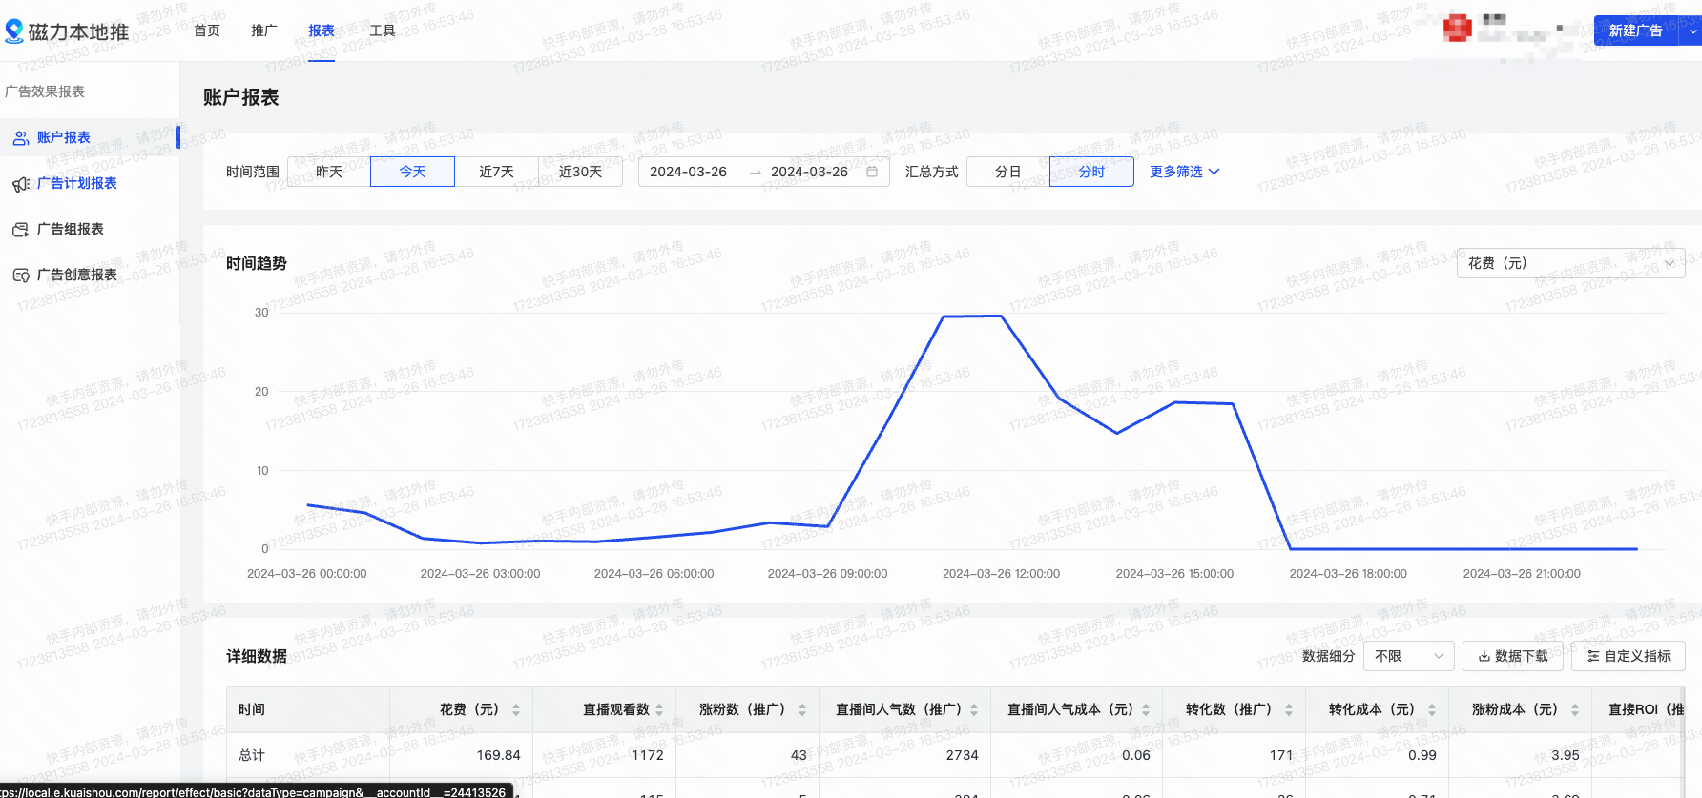
Task: Sort 直播间人气成本（元）column arrows
Action: 1146,709
